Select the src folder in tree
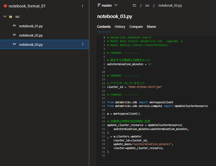Image resolution: width=216 pixels, height=166 pixels. pyautogui.click(x=17, y=17)
